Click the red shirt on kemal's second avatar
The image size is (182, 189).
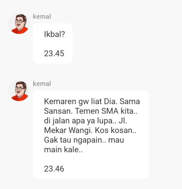coord(20,98)
